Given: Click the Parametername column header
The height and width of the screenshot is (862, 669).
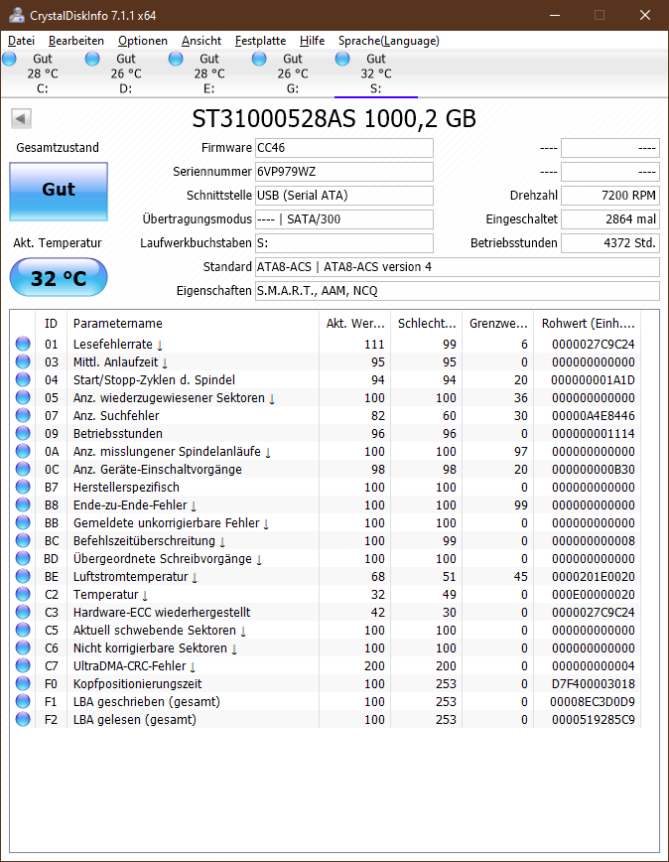Looking at the screenshot, I should pos(193,324).
